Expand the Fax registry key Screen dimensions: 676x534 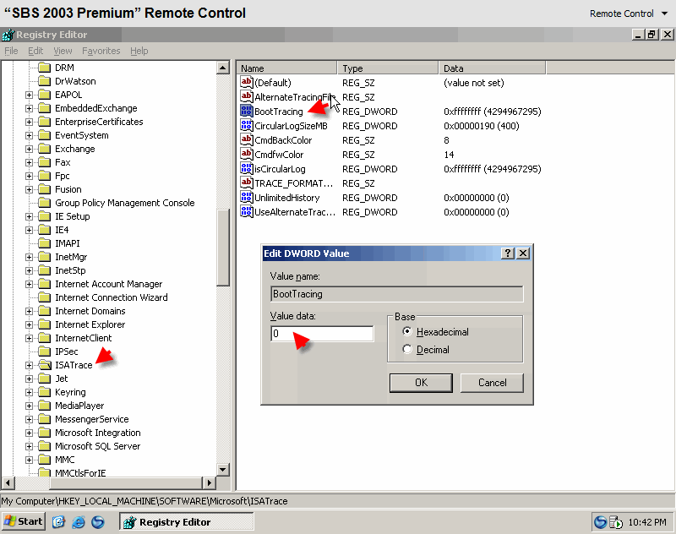coord(29,162)
